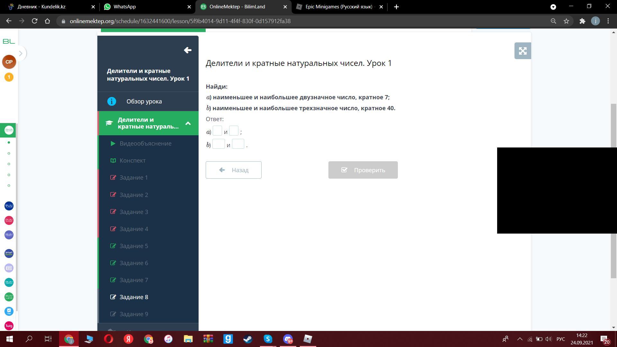Open Bilim Tutor icon in left rail
This screenshot has width=617, height=347.
9,206
